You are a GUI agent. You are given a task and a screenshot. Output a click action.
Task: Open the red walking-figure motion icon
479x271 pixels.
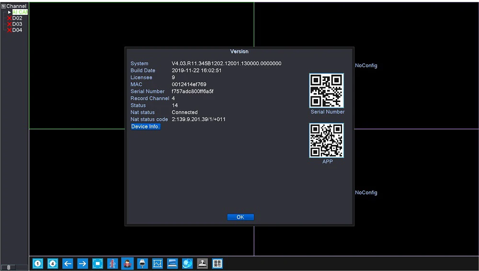click(x=113, y=263)
